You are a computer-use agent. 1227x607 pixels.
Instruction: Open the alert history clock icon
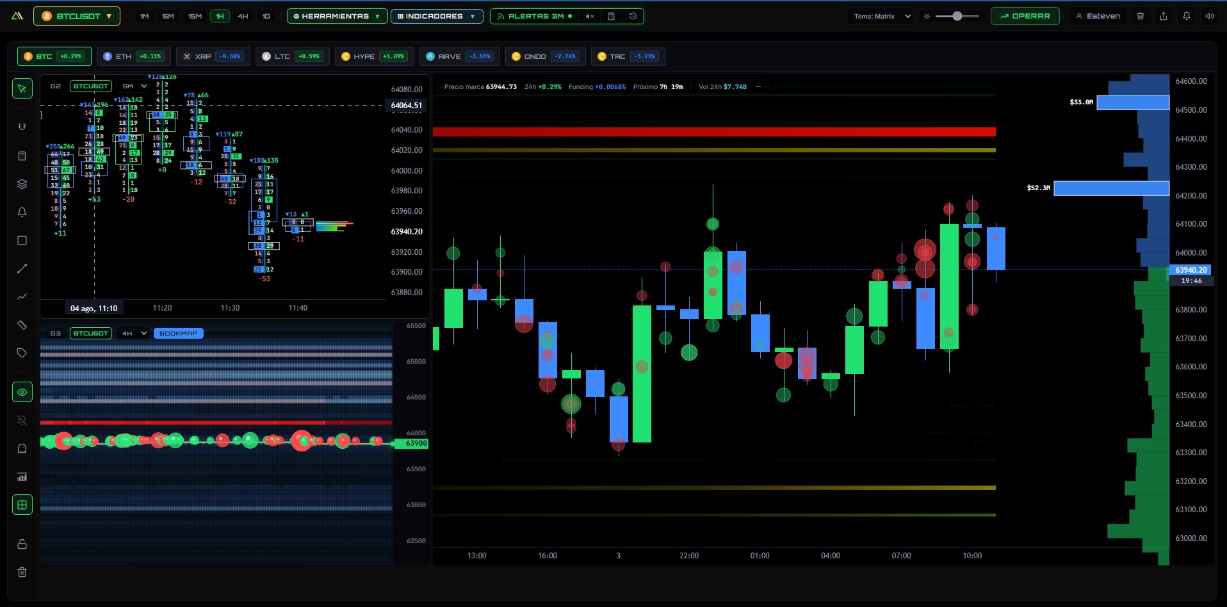click(x=633, y=16)
